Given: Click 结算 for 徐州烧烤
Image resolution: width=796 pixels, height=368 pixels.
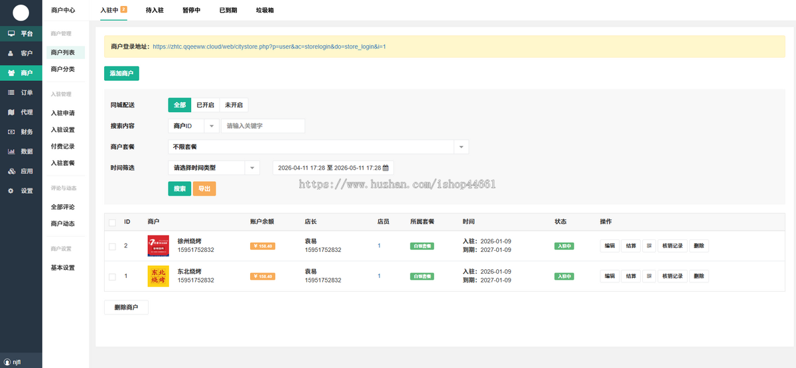Looking at the screenshot, I should (x=631, y=246).
